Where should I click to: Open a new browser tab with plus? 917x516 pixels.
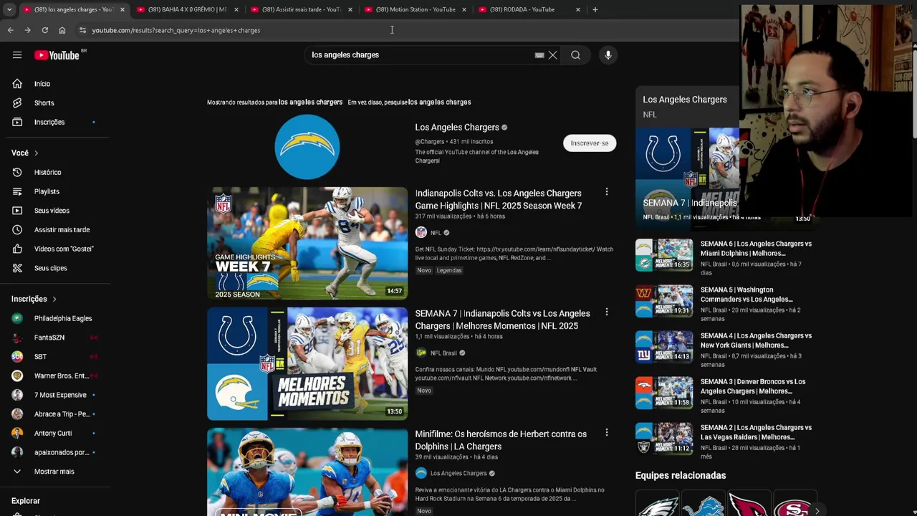pos(595,9)
